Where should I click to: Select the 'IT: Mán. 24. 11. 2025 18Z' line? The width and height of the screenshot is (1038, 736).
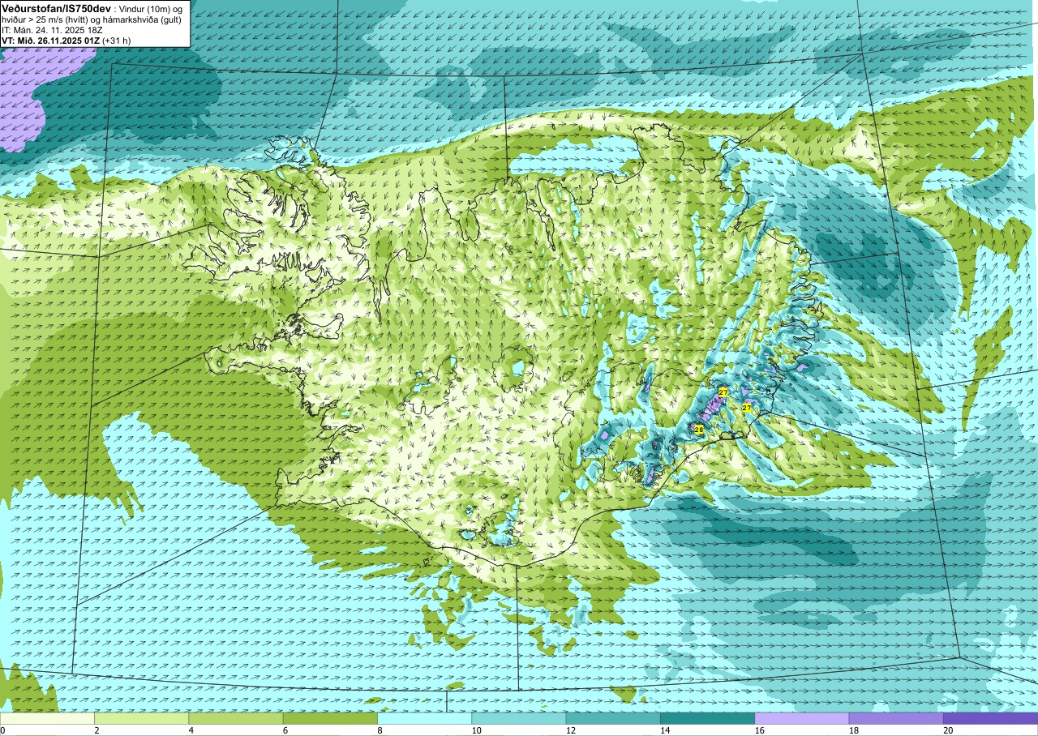(x=51, y=30)
